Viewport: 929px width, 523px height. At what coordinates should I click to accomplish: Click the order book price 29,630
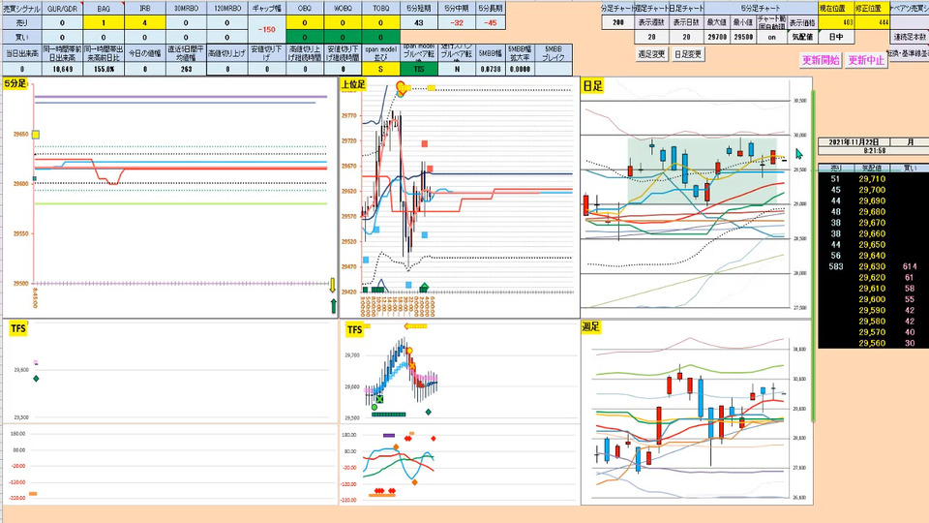pyautogui.click(x=872, y=267)
